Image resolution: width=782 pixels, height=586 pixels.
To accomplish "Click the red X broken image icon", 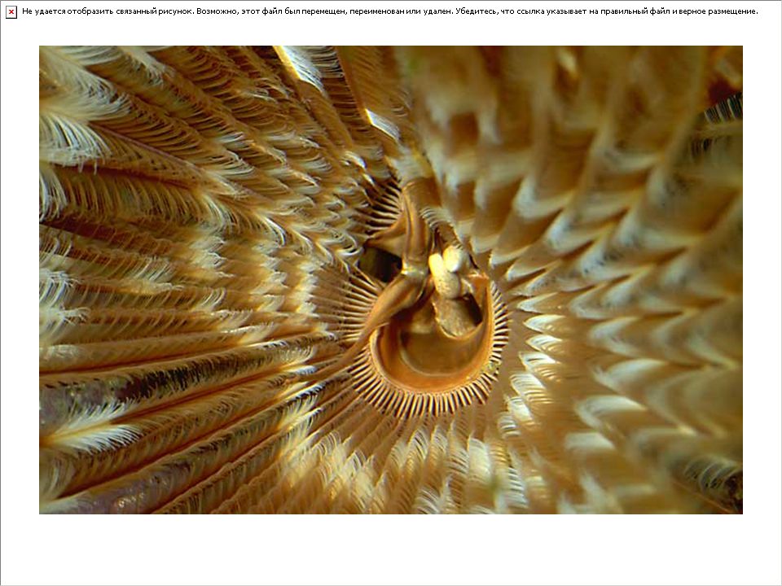I will [11, 12].
